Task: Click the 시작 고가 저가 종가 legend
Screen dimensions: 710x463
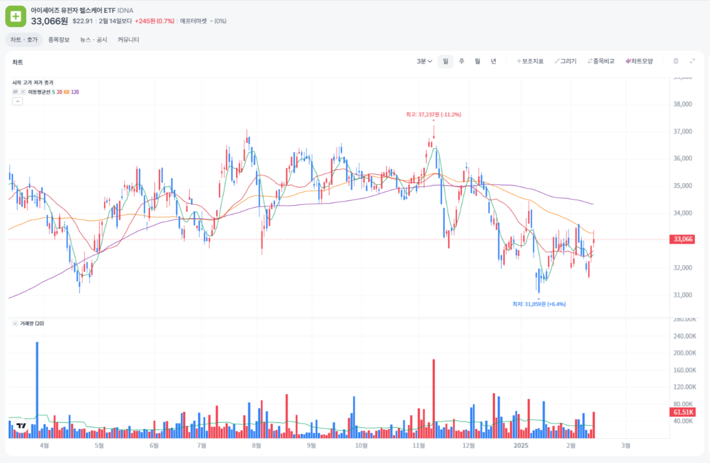Action: pos(33,82)
